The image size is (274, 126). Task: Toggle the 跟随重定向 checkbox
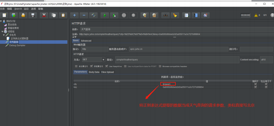[x=91, y=66]
